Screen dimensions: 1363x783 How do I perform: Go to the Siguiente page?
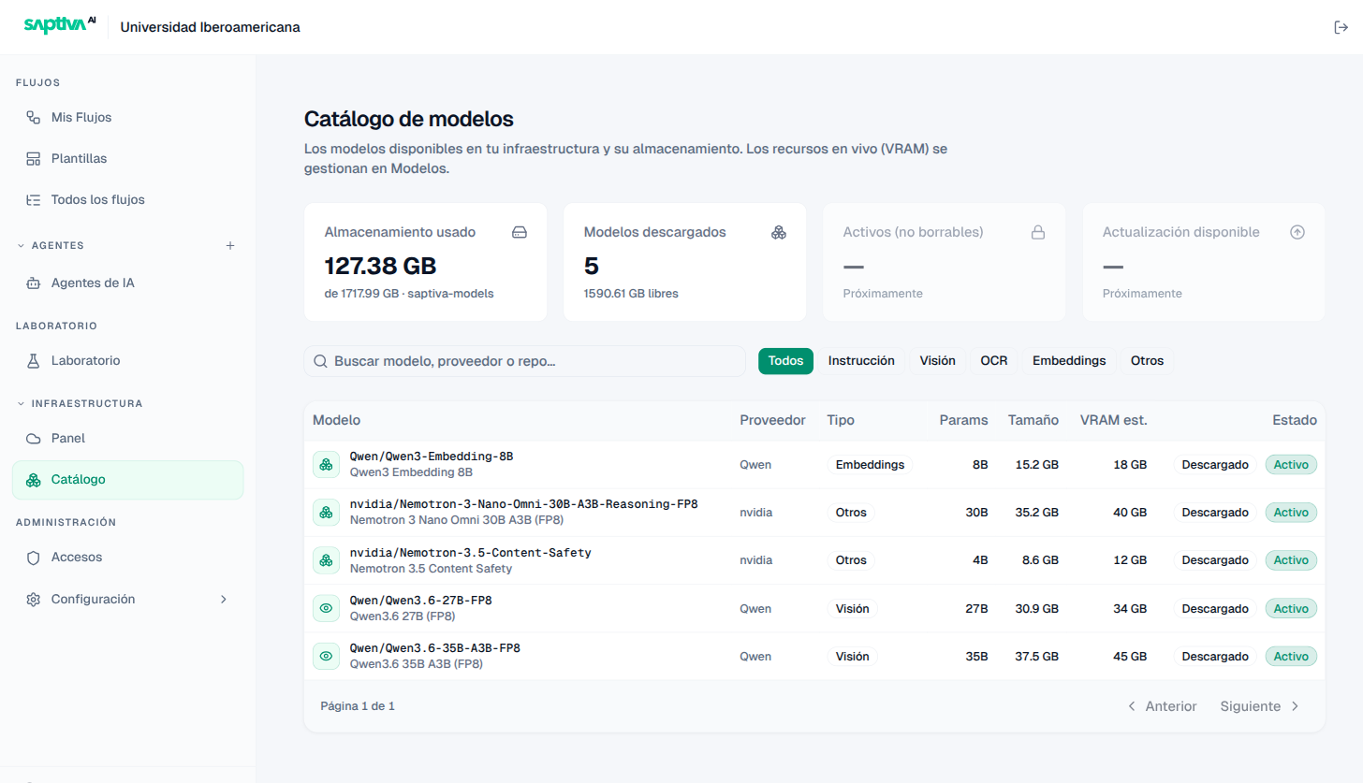[x=1260, y=706]
